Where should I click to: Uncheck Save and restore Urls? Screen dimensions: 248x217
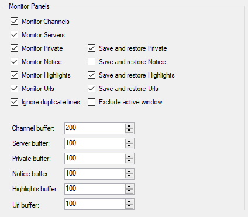click(x=91, y=89)
